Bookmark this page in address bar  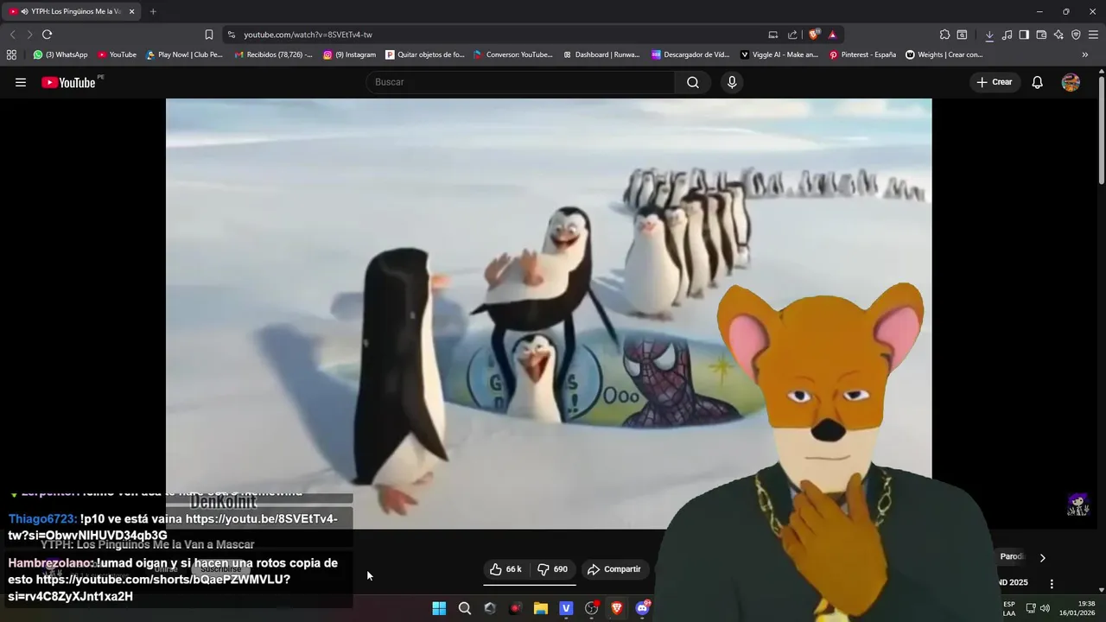[x=208, y=35]
